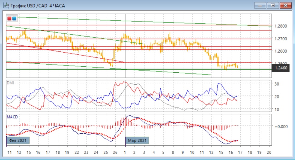Screen dimensions: 295x160
Task: Select the Мар 2021 month marker
Action: tap(137, 140)
